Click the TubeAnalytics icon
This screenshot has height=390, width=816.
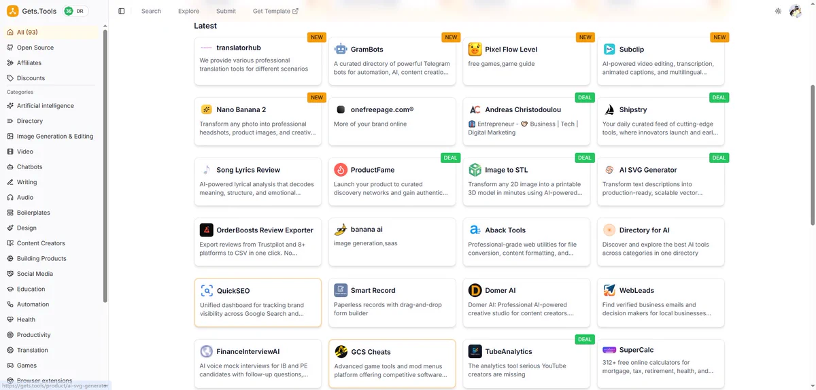(x=475, y=351)
